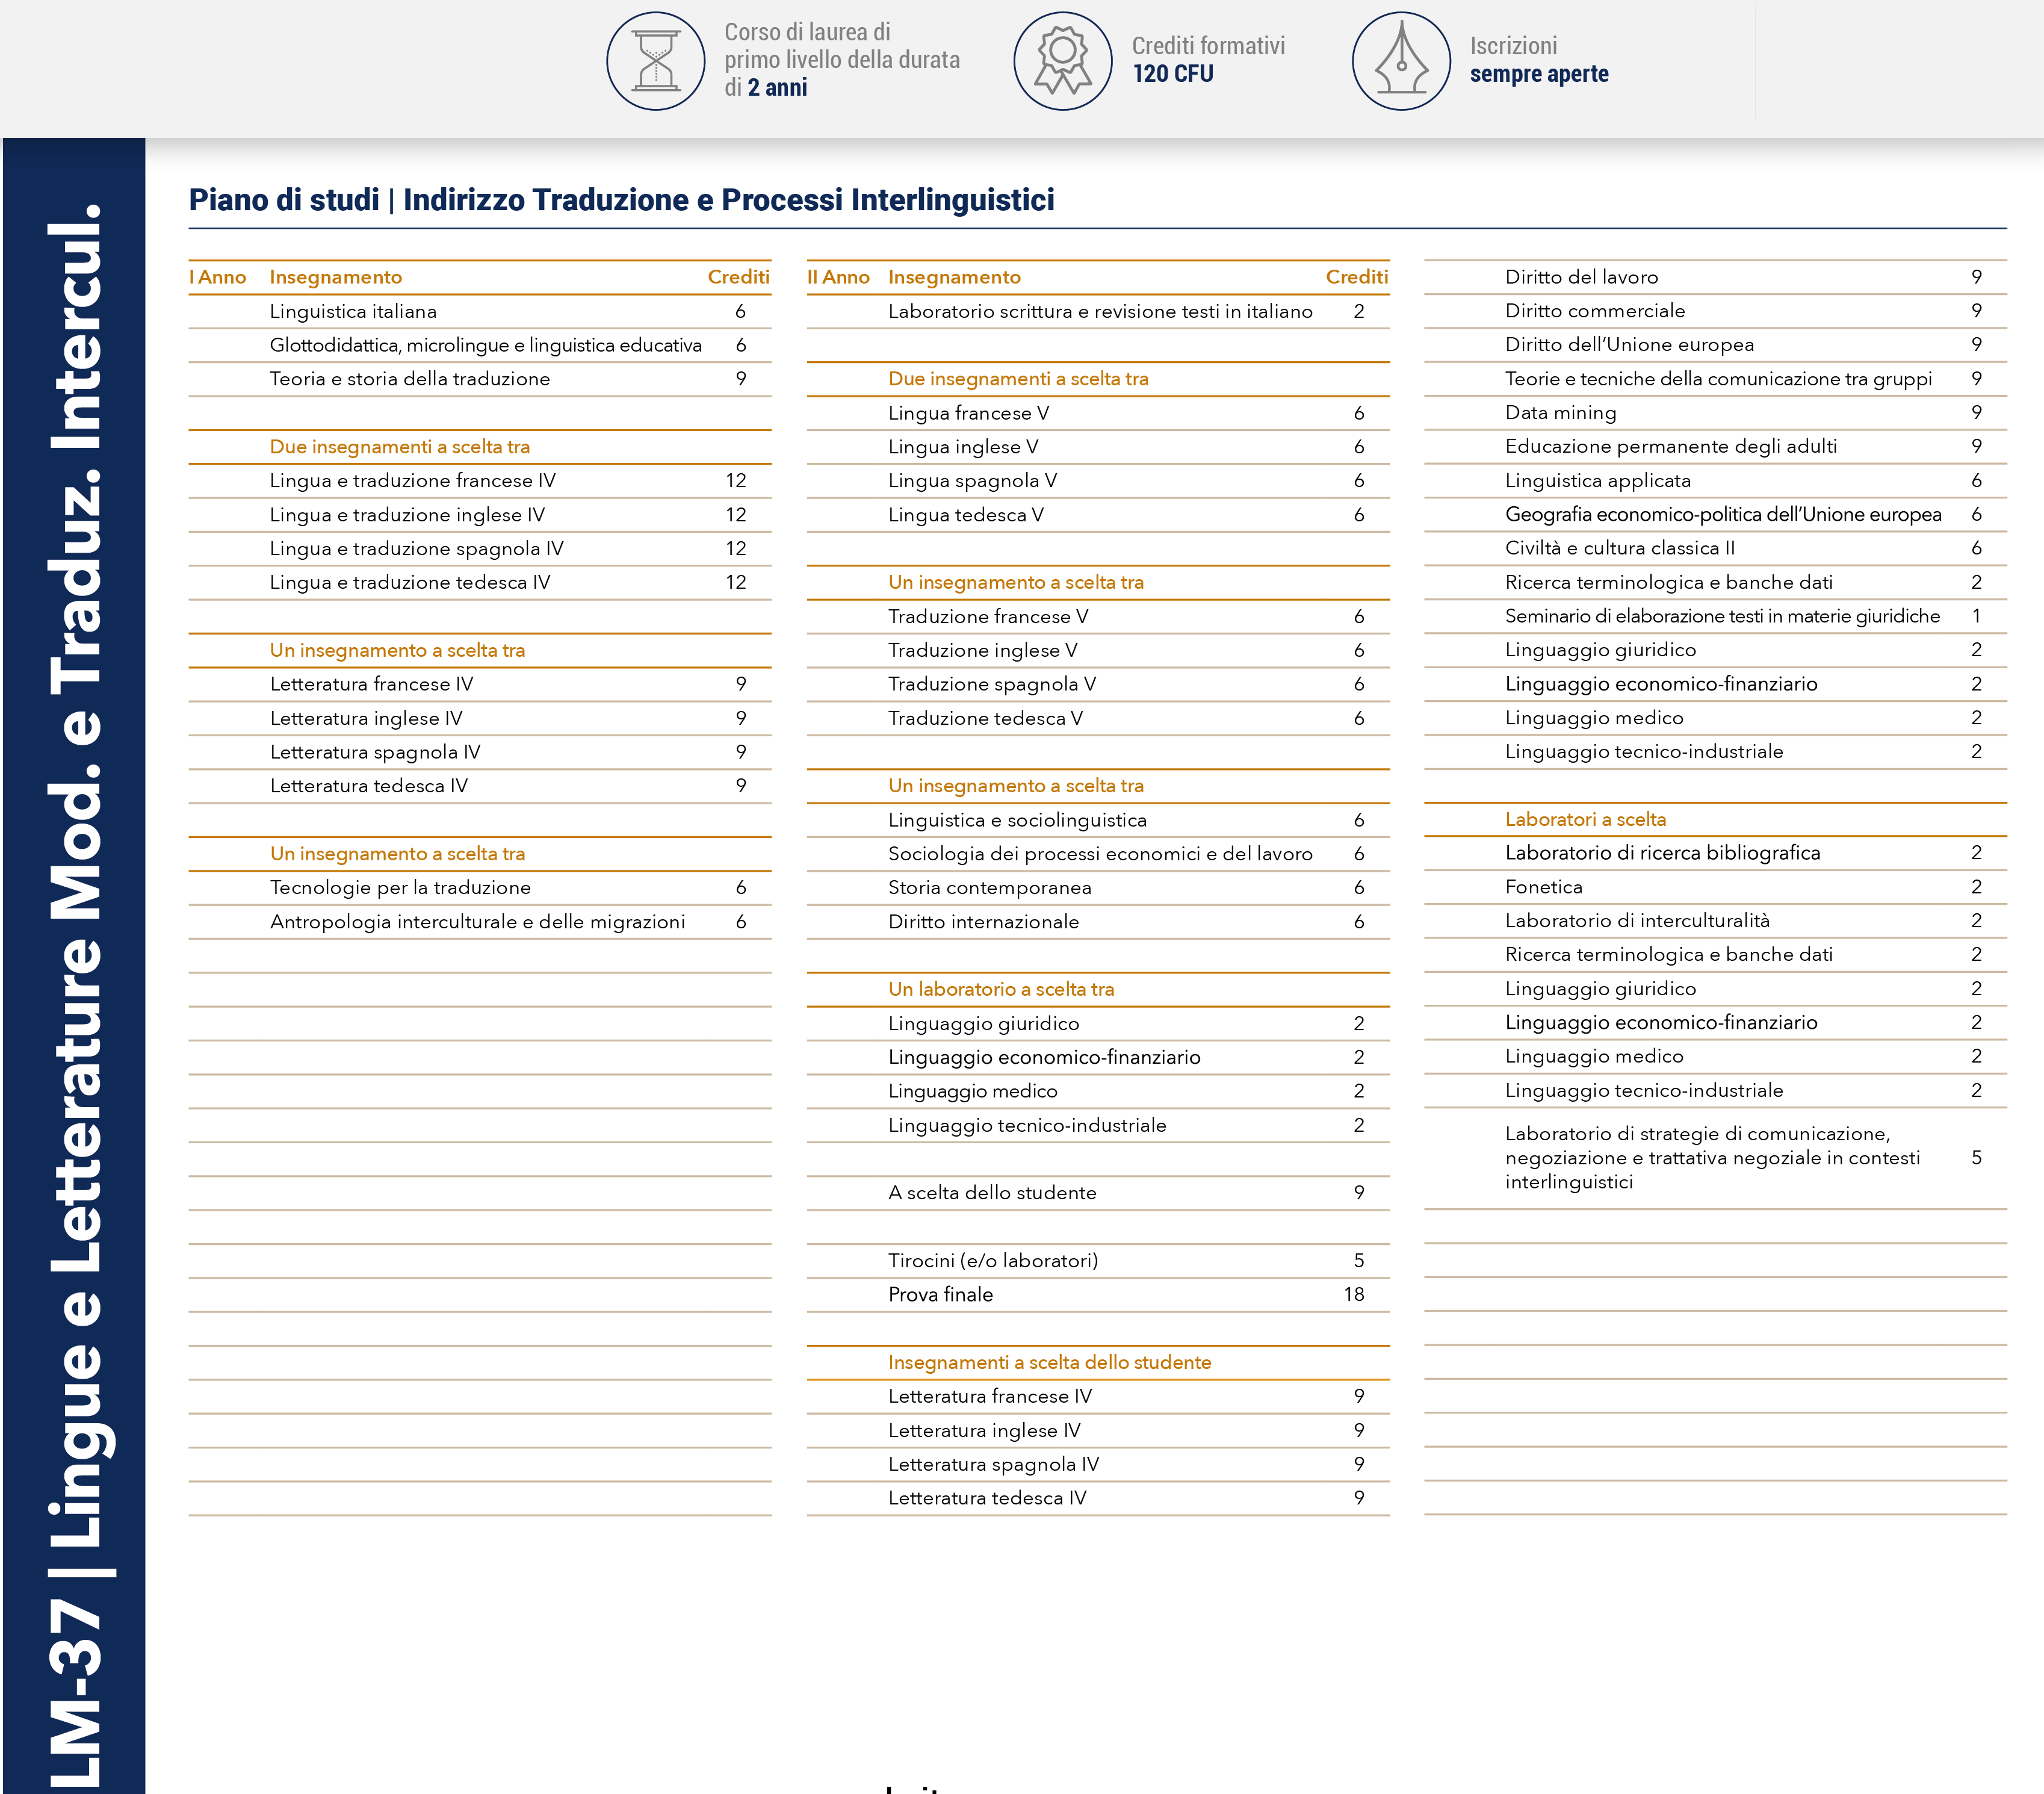Click 'Linguistica applicata' row
This screenshot has height=1794, width=2044.
[1715, 481]
